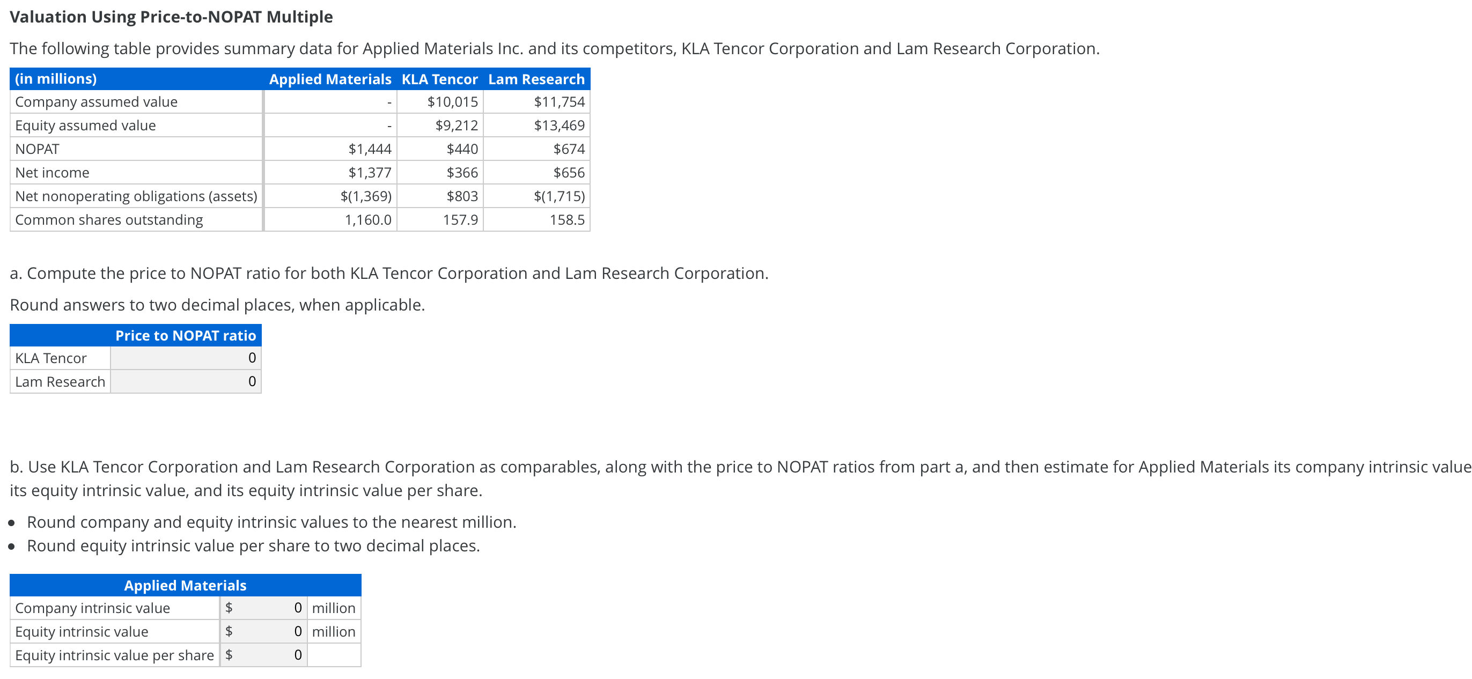Click the Net nonoperating obligations row label
1472x679 pixels.
pyautogui.click(x=136, y=195)
